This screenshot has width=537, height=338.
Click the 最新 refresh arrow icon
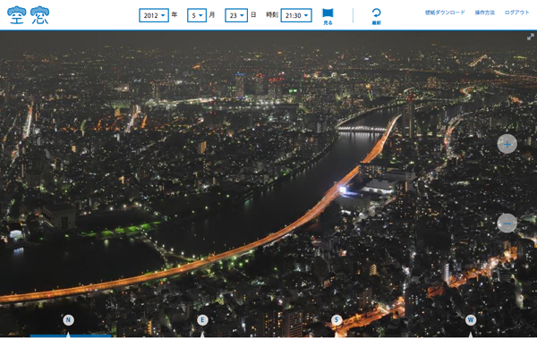click(377, 16)
